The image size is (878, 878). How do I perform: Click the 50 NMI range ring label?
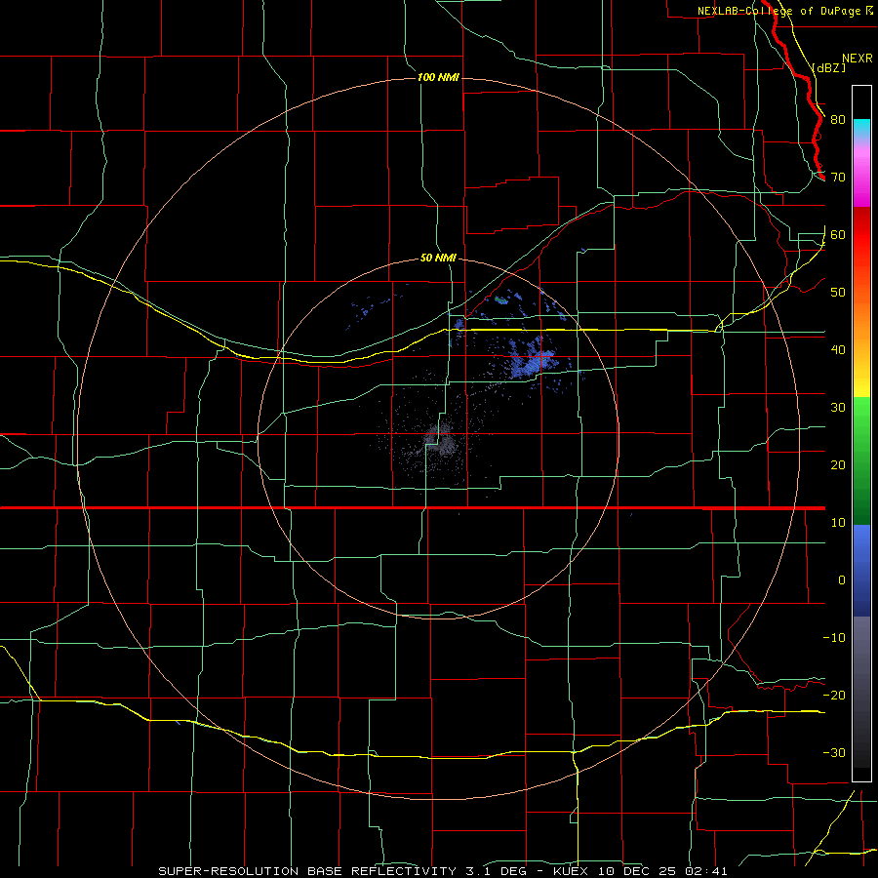pos(438,258)
